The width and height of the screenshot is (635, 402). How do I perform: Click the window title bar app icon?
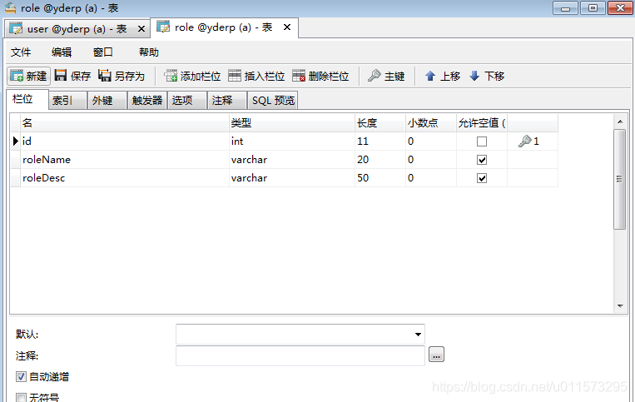10,7
